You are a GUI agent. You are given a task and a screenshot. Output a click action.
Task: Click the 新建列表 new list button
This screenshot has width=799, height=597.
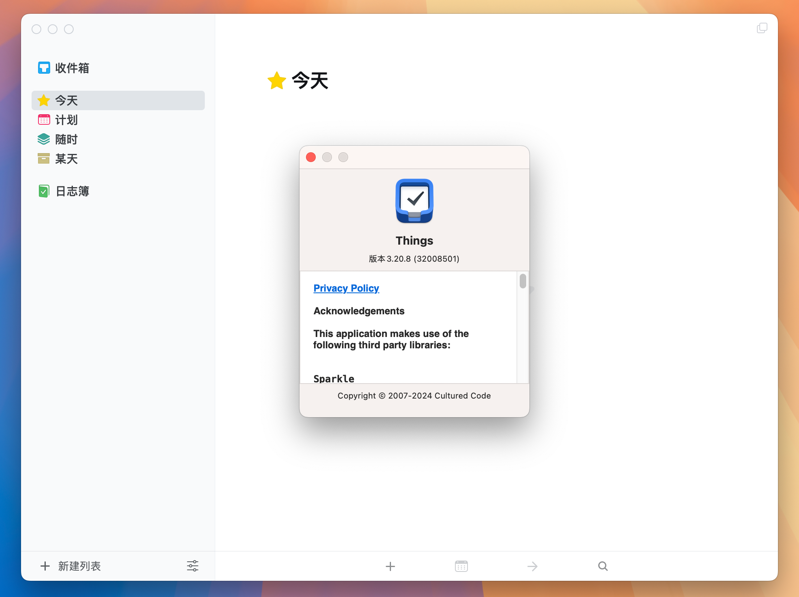[x=71, y=566]
